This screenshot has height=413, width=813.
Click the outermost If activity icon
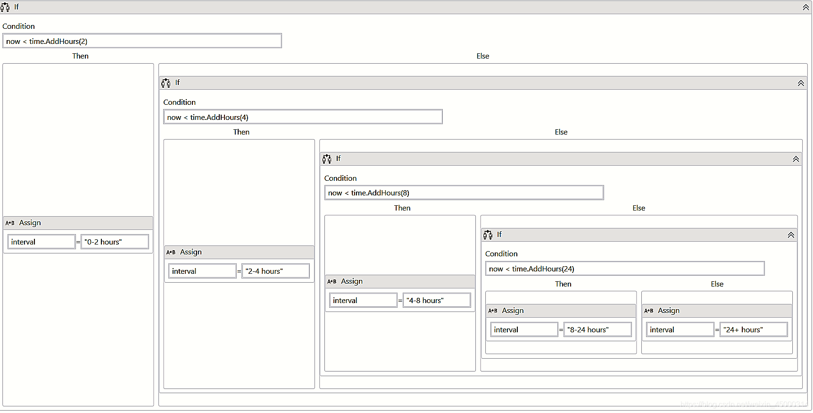5,7
